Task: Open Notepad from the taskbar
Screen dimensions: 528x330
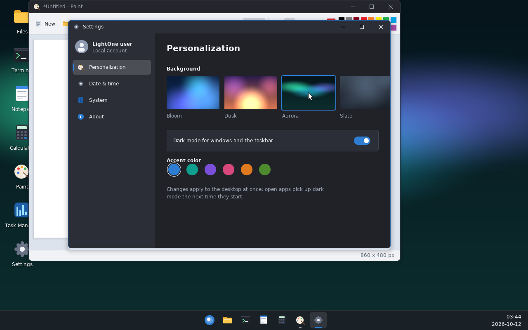Action: (264, 320)
